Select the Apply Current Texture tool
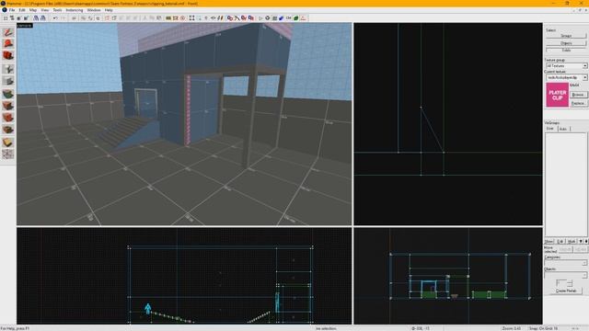Screen dimensions: 589x331 coord(8,106)
